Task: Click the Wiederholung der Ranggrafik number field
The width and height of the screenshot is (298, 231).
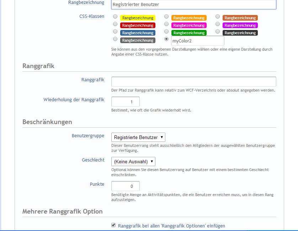Action: coord(125,102)
